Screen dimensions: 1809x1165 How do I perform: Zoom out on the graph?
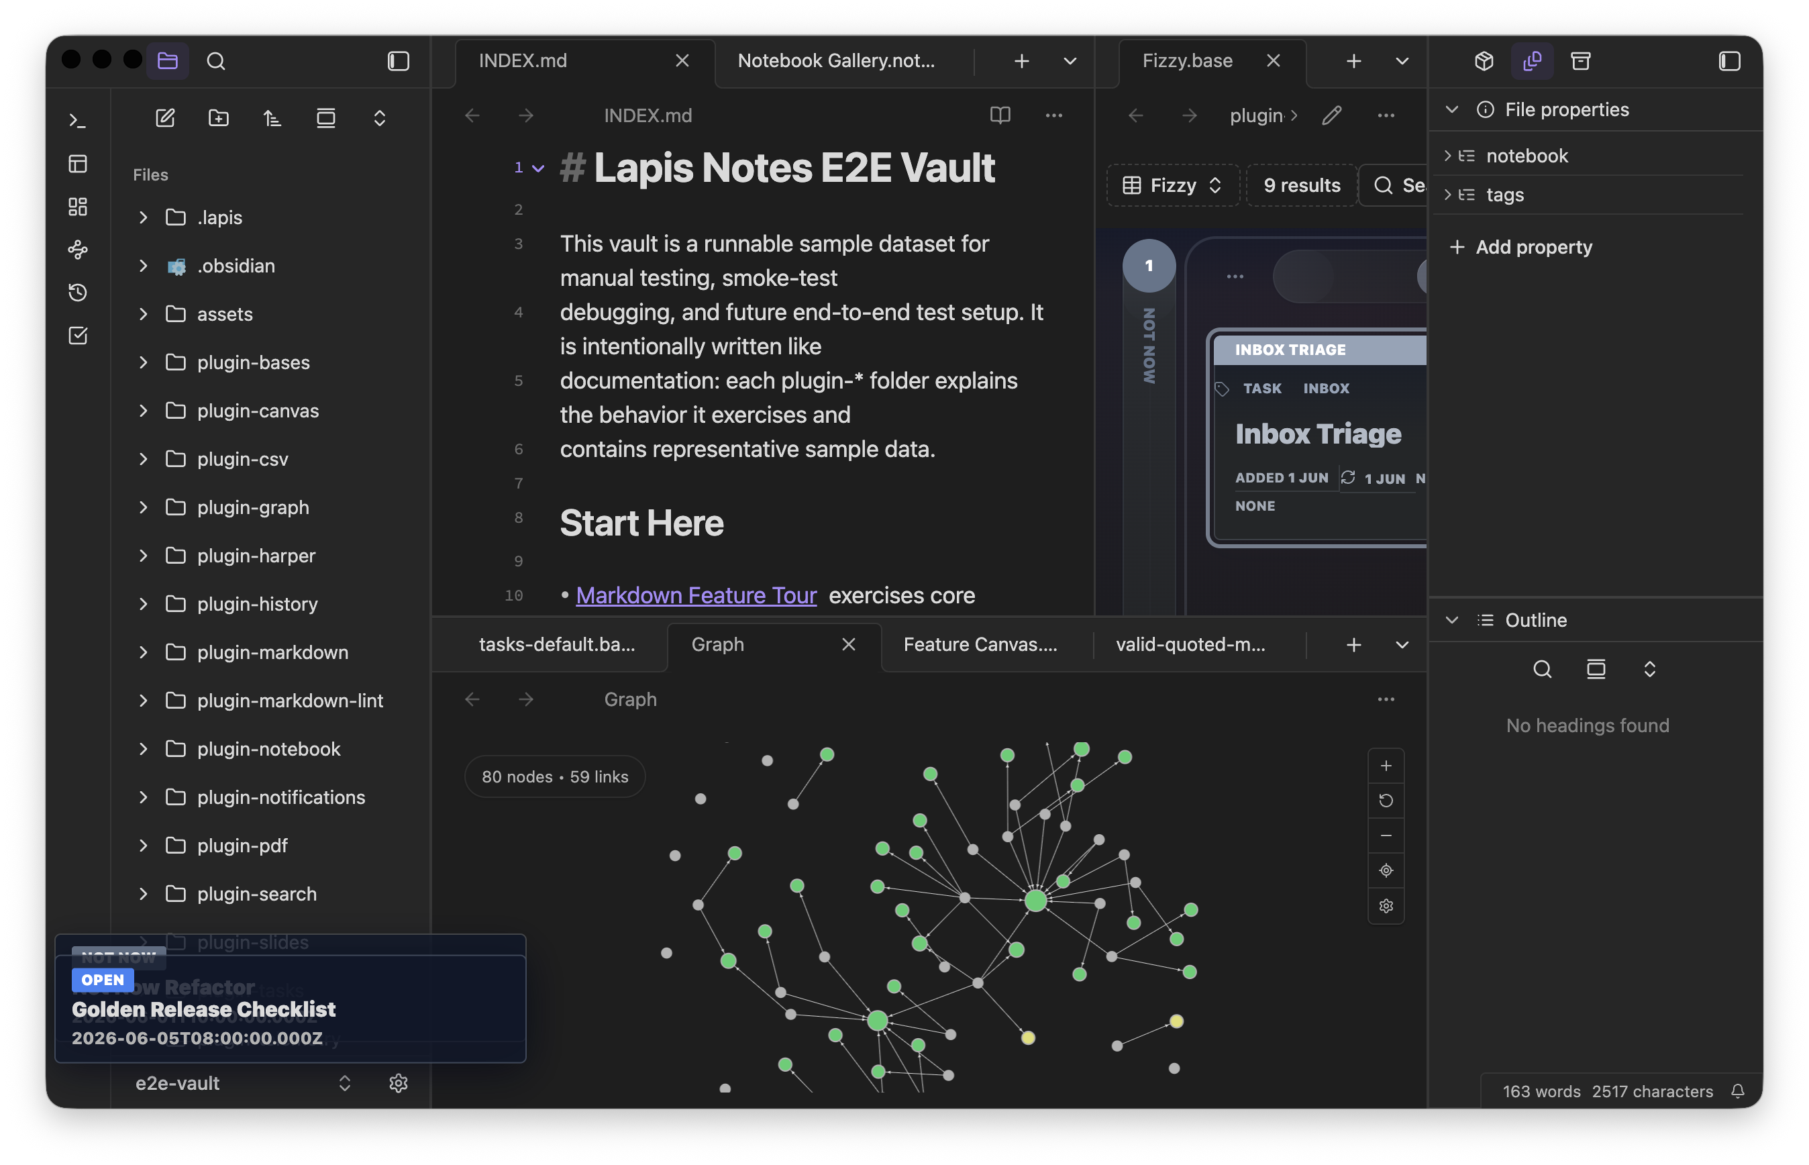point(1386,836)
